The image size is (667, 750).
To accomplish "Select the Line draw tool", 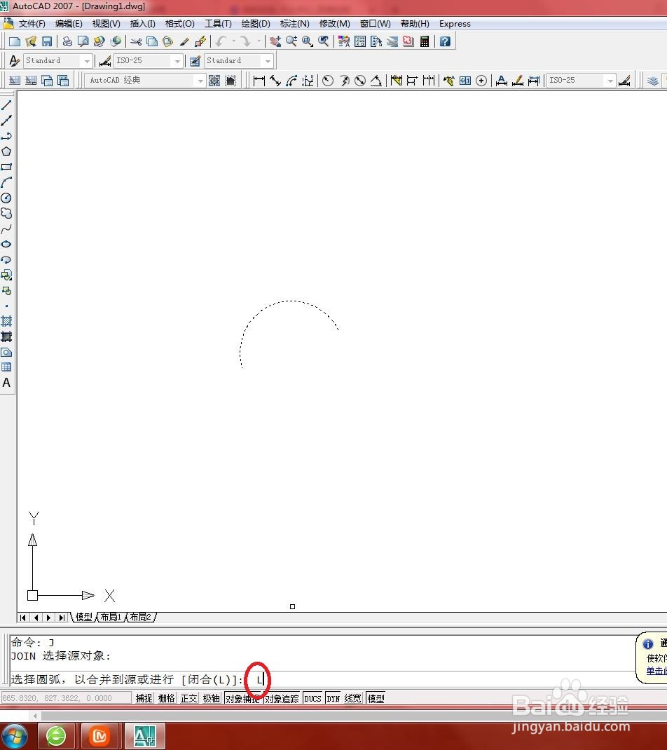I will point(6,105).
